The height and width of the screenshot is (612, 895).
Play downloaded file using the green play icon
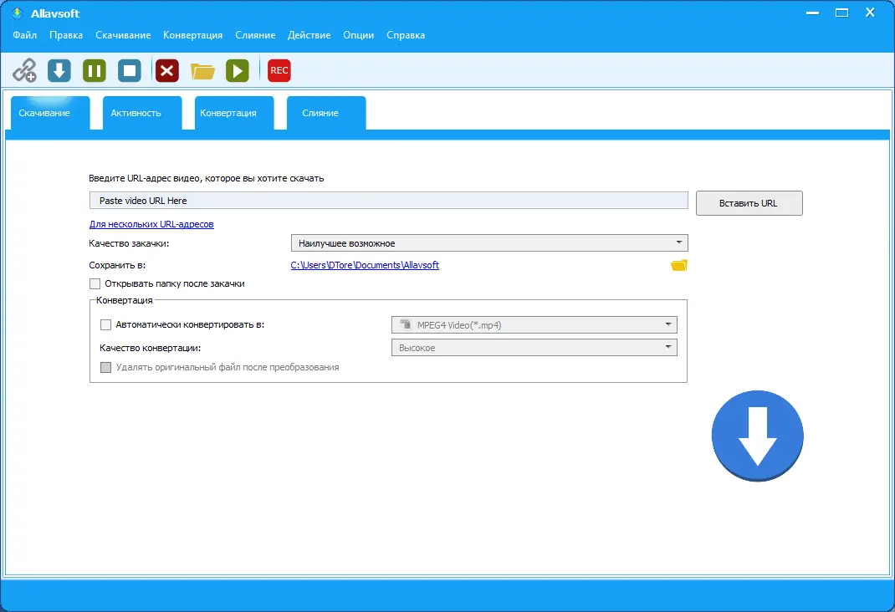(238, 70)
